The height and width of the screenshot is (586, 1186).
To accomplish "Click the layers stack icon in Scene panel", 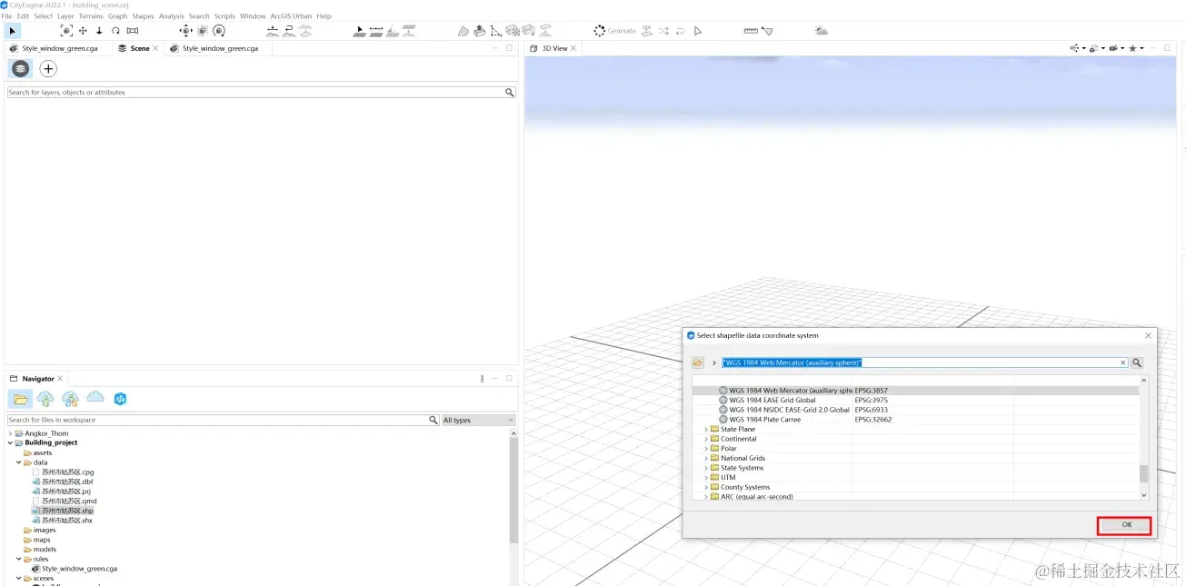I will (x=20, y=69).
